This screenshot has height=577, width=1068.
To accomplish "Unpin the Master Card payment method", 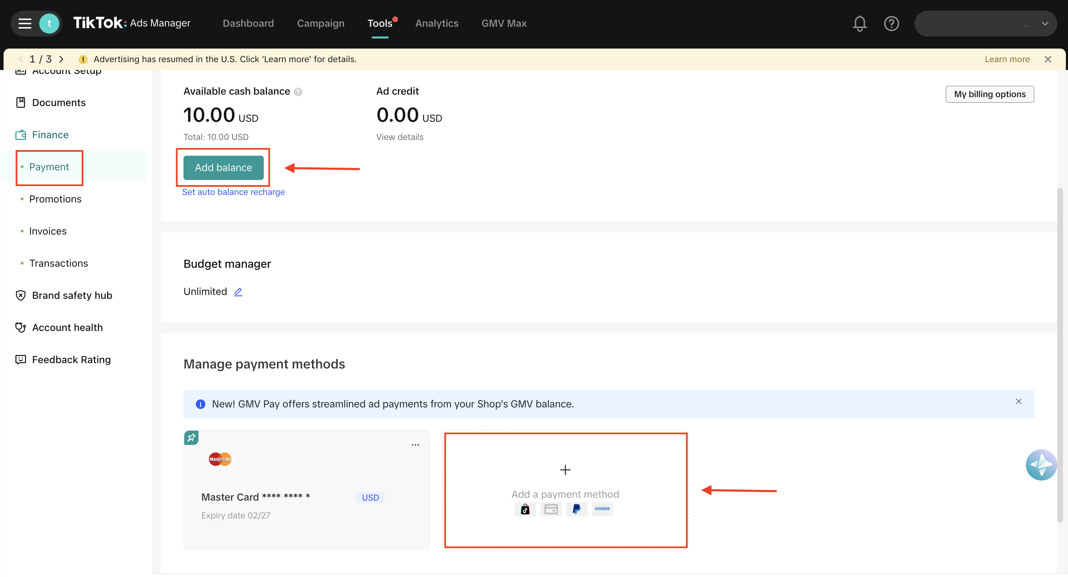I will (191, 437).
